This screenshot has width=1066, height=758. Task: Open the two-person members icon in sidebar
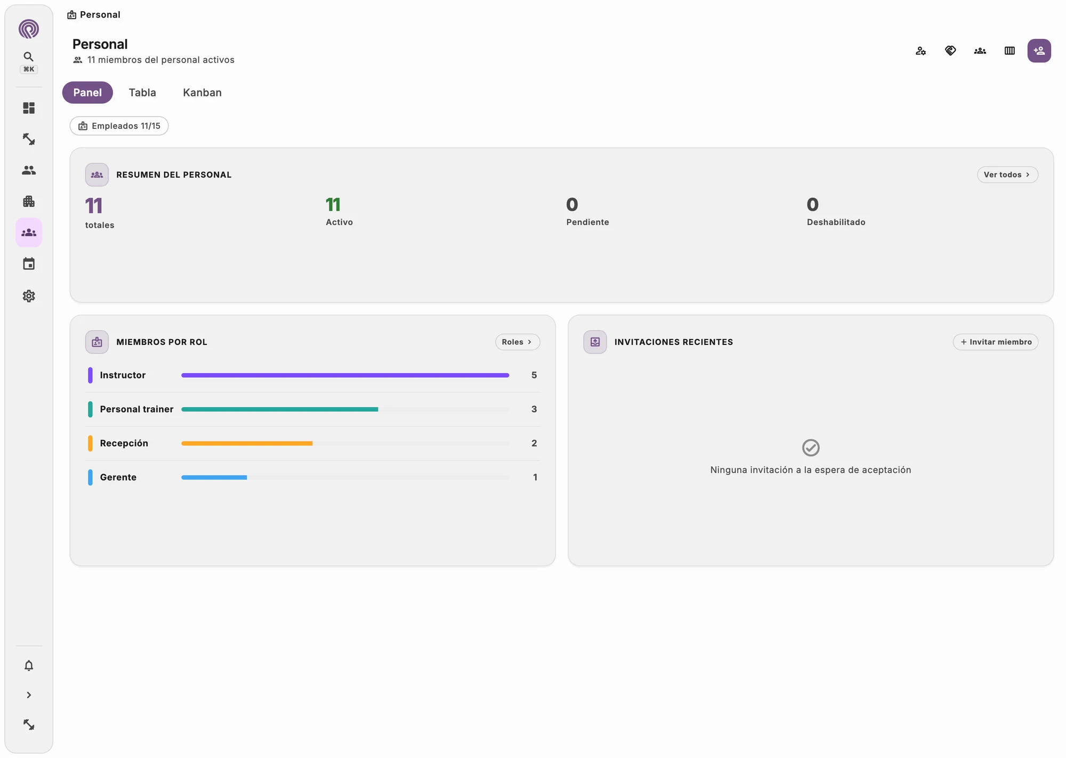[29, 170]
